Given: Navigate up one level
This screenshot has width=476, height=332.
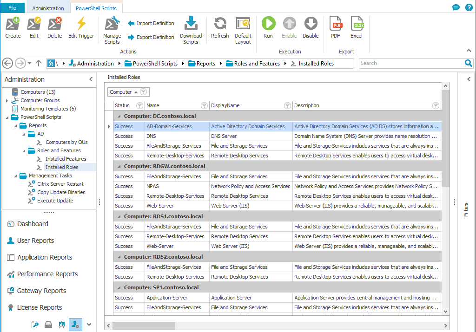Looking at the screenshot, I should click(x=39, y=63).
